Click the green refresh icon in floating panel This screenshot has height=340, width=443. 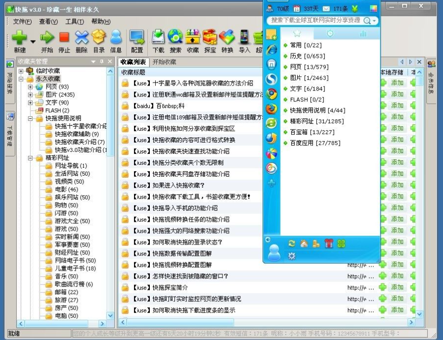click(292, 243)
